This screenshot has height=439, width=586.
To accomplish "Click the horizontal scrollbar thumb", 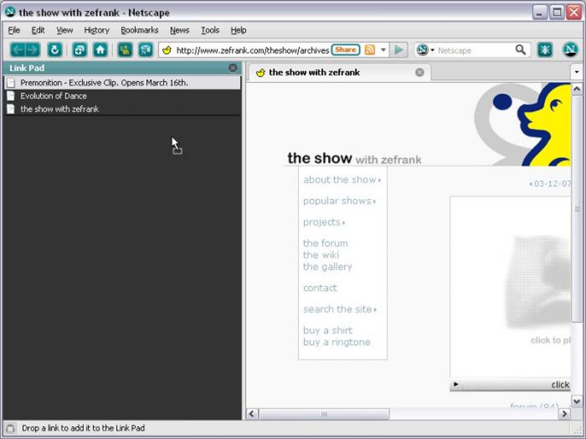I will pyautogui.click(x=324, y=414).
